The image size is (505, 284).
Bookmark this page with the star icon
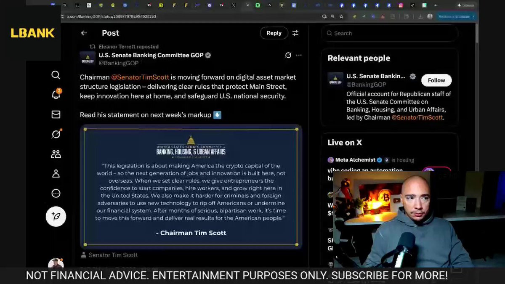[x=341, y=16]
